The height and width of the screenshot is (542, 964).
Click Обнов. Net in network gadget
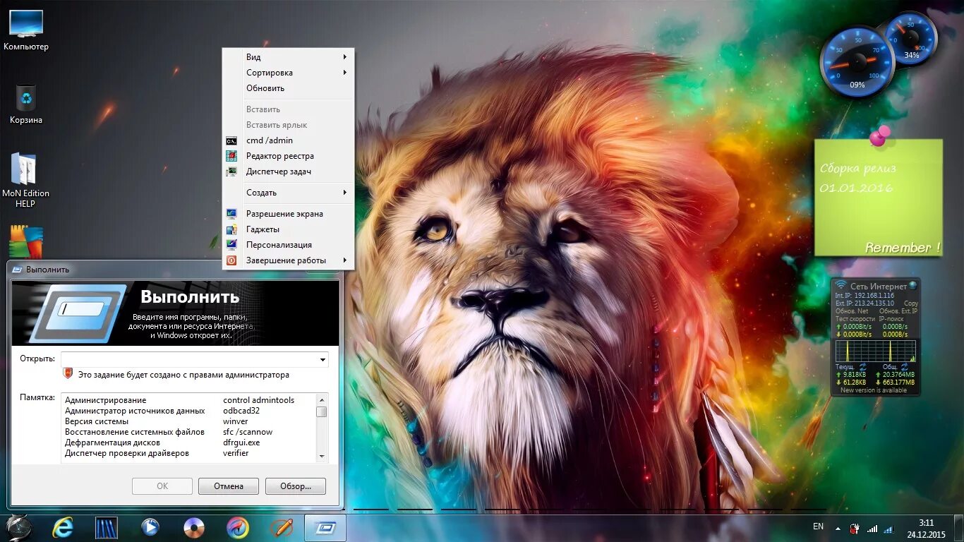click(x=852, y=311)
